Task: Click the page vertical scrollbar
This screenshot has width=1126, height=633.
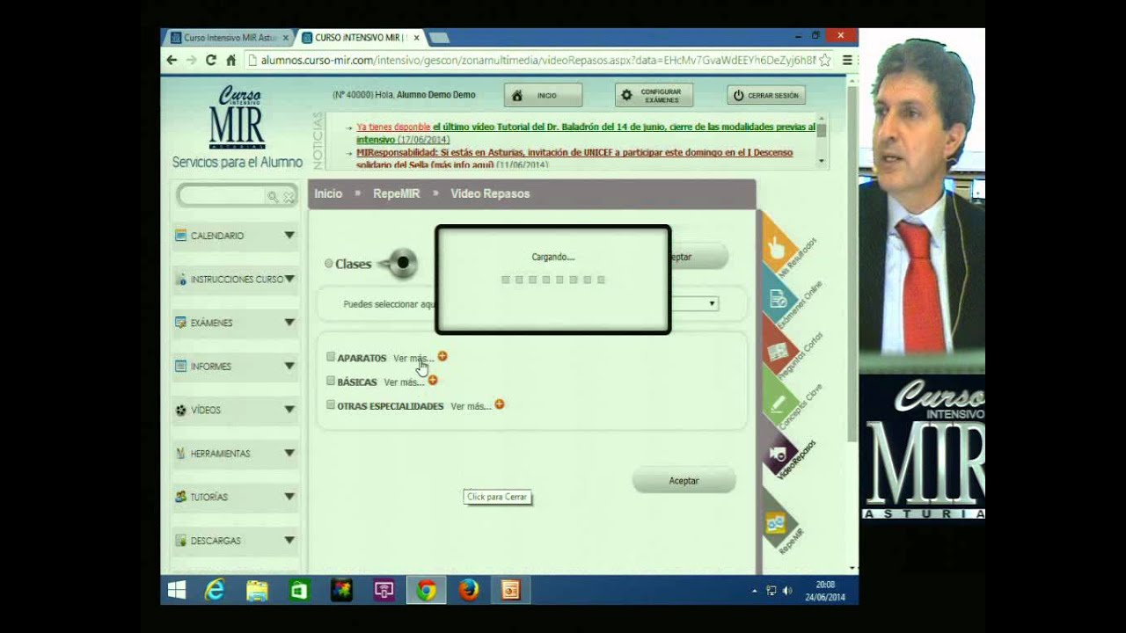Action: [852, 264]
